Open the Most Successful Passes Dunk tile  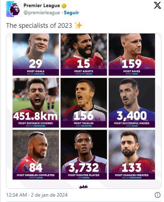(132, 103)
